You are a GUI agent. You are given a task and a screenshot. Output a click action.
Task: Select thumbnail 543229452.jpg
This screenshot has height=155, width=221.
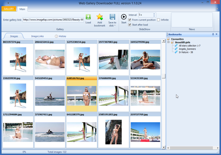50,94
